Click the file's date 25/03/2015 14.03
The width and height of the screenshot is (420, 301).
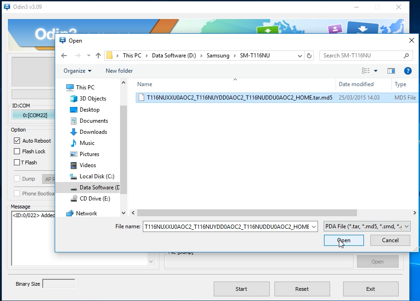[359, 98]
